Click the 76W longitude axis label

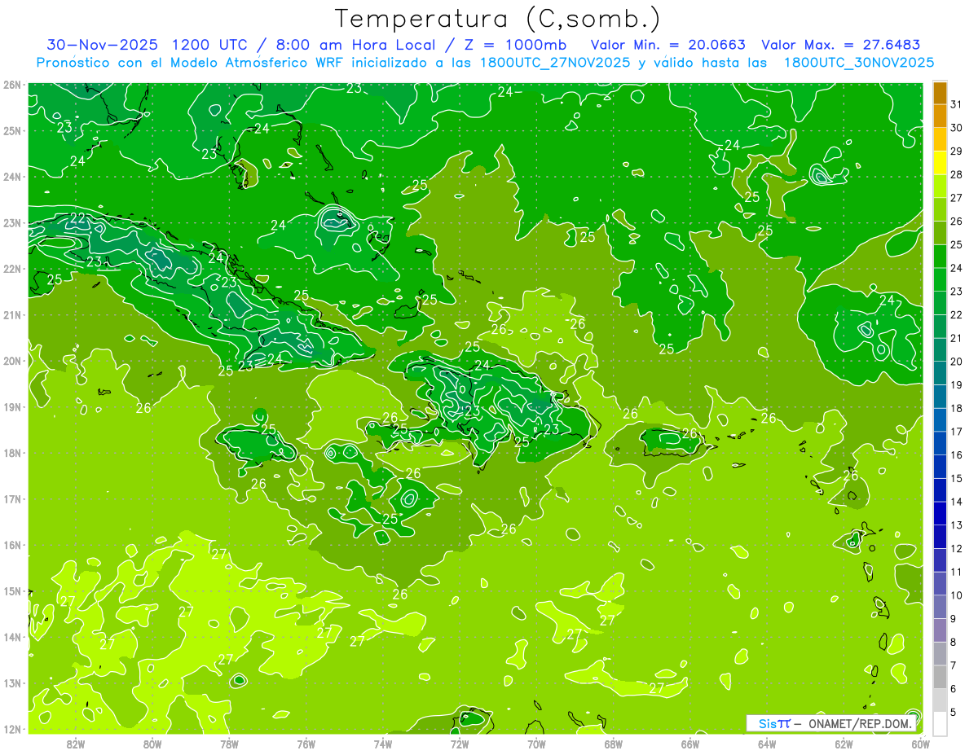306,743
